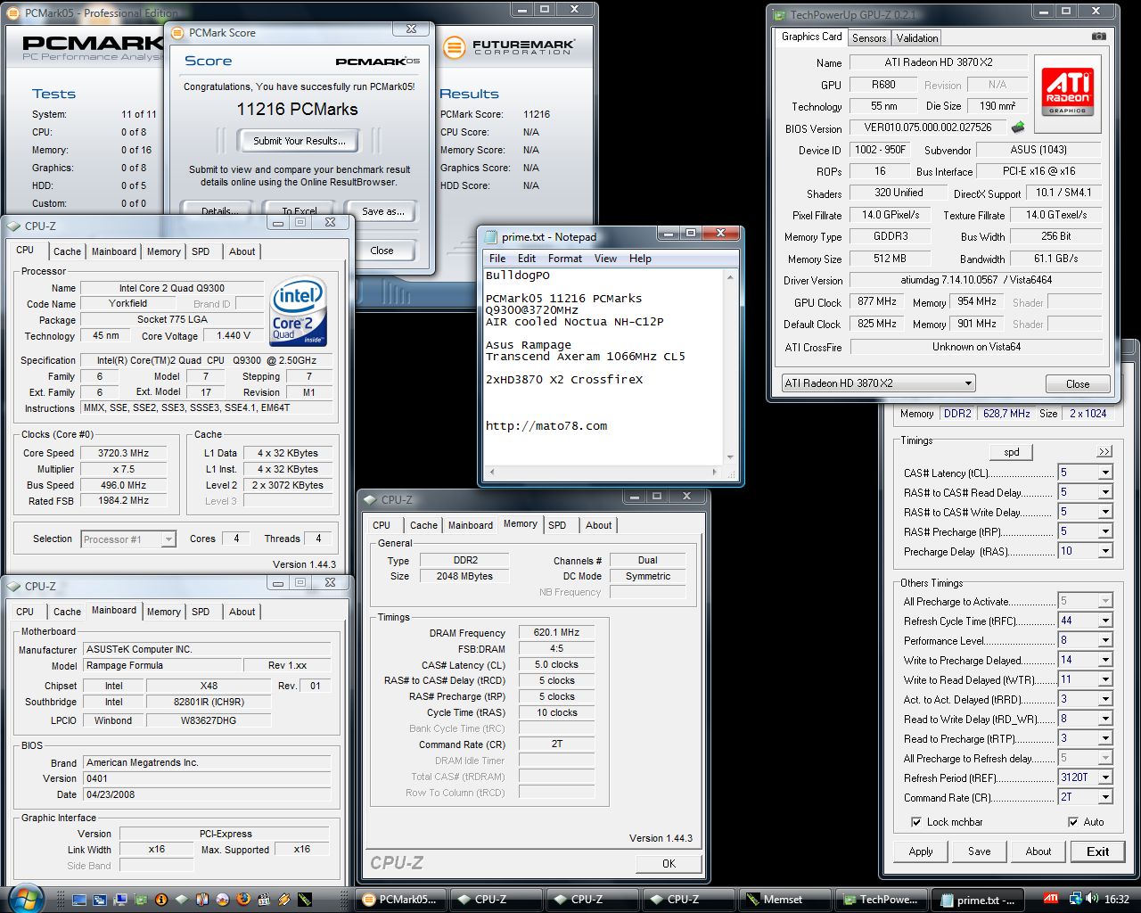Click To Excel button
The height and width of the screenshot is (913, 1141).
pos(300,211)
